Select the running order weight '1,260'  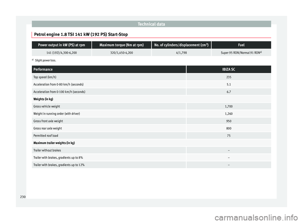(229, 114)
